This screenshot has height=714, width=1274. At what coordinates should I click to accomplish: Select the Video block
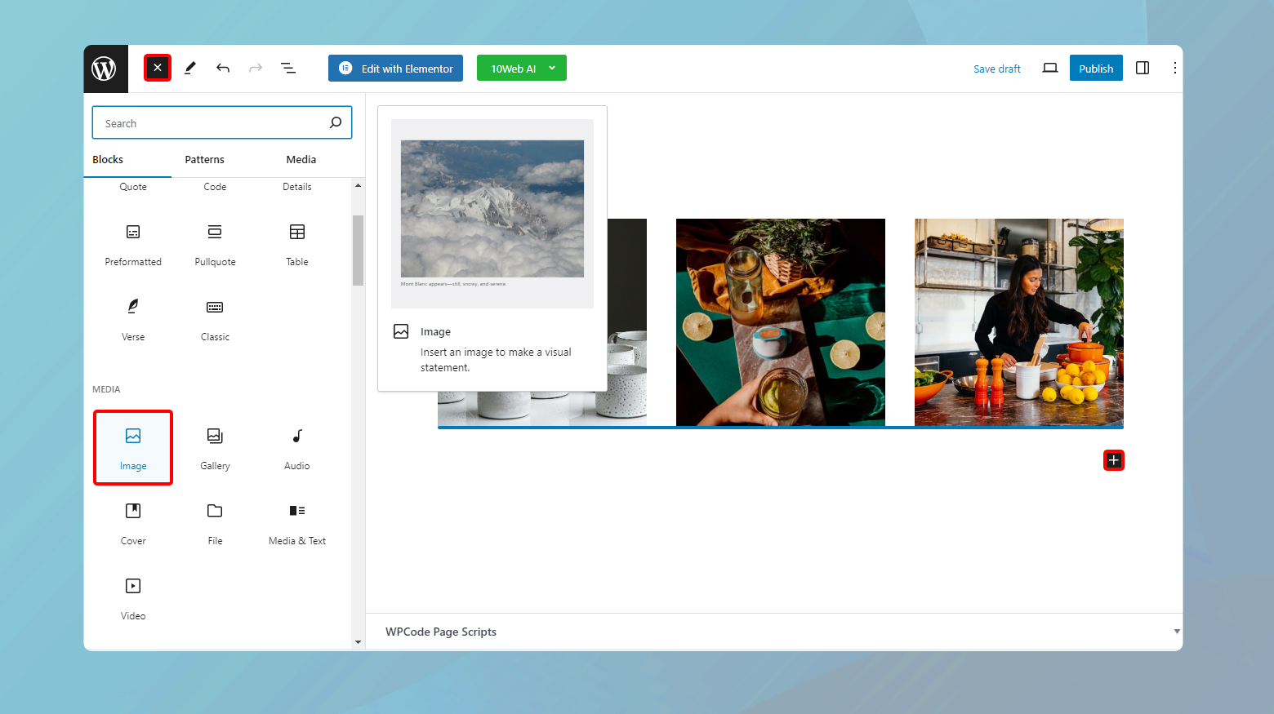(x=132, y=597)
